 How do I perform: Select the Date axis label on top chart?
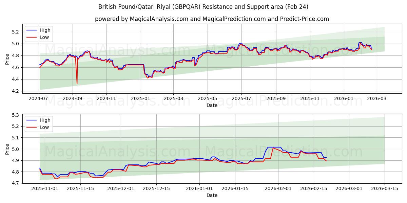[212, 106]
